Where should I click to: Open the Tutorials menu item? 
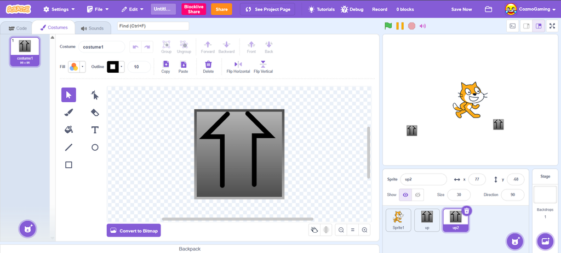tap(322, 9)
